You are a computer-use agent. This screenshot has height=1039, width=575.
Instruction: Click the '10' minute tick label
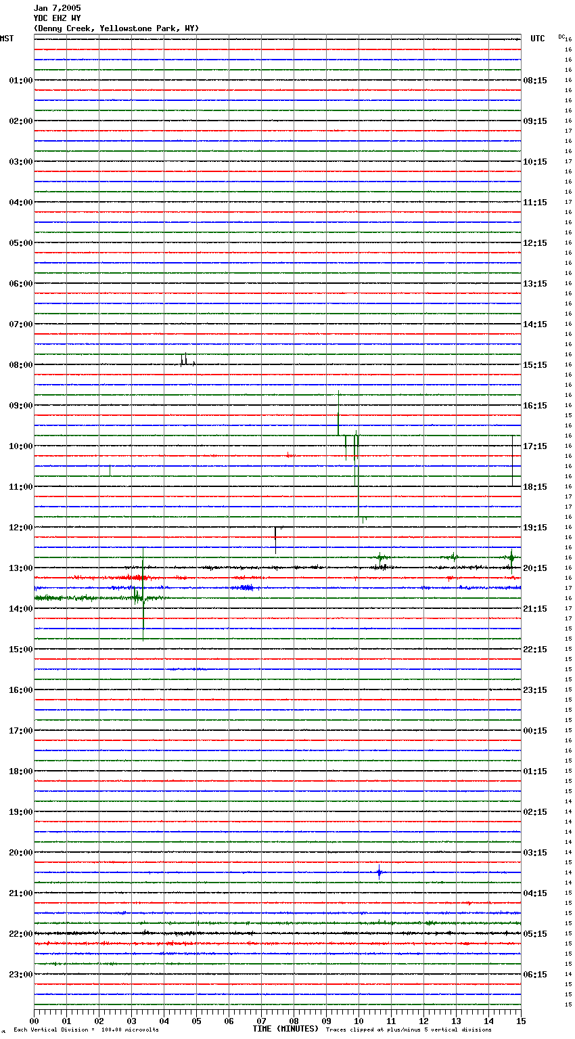coord(359,1021)
